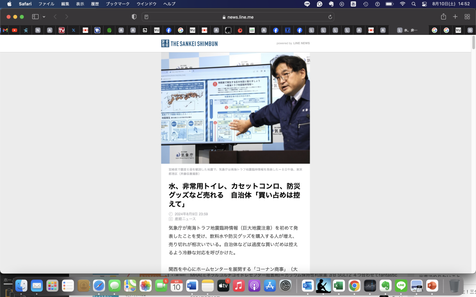The height and width of the screenshot is (297, 476).
Task: Toggle Safari's sidebar icon
Action: coord(35,16)
